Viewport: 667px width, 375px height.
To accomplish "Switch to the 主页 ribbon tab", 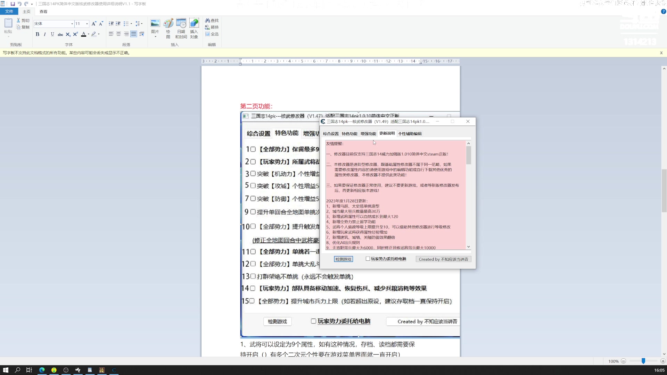I will tap(27, 11).
